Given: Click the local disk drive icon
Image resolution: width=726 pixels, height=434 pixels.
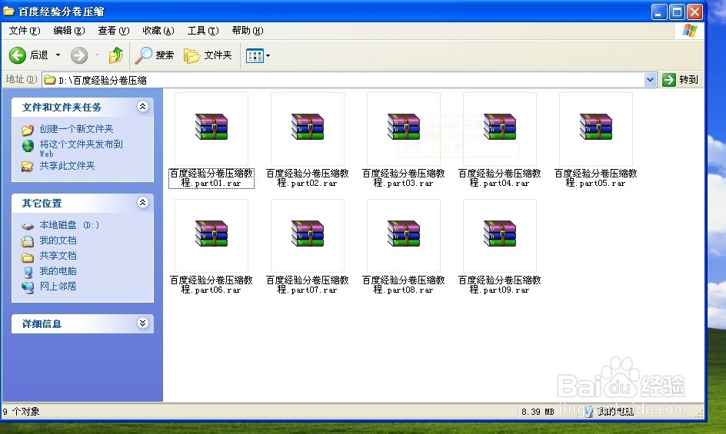Looking at the screenshot, I should tap(28, 226).
